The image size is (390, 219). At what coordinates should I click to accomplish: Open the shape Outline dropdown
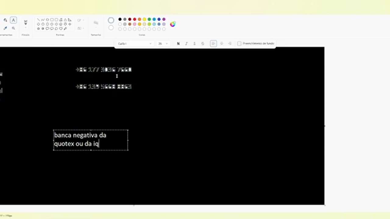tap(80, 20)
